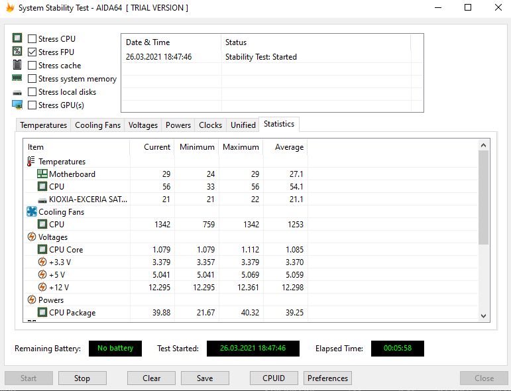Click the KIOXIA-EXCERIA drive icon

(42, 200)
